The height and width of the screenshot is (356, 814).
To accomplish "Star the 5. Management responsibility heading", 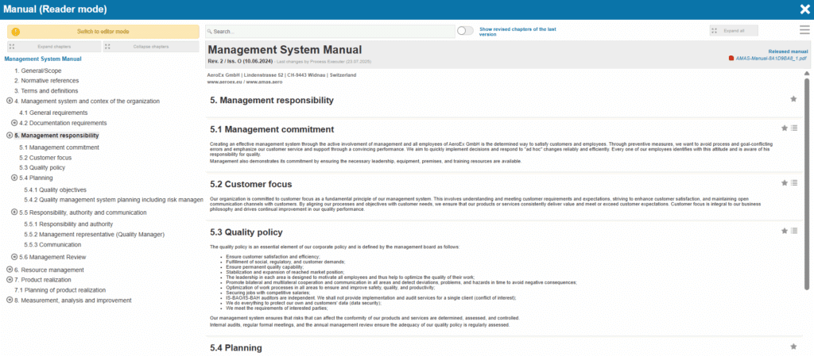I will (x=793, y=99).
